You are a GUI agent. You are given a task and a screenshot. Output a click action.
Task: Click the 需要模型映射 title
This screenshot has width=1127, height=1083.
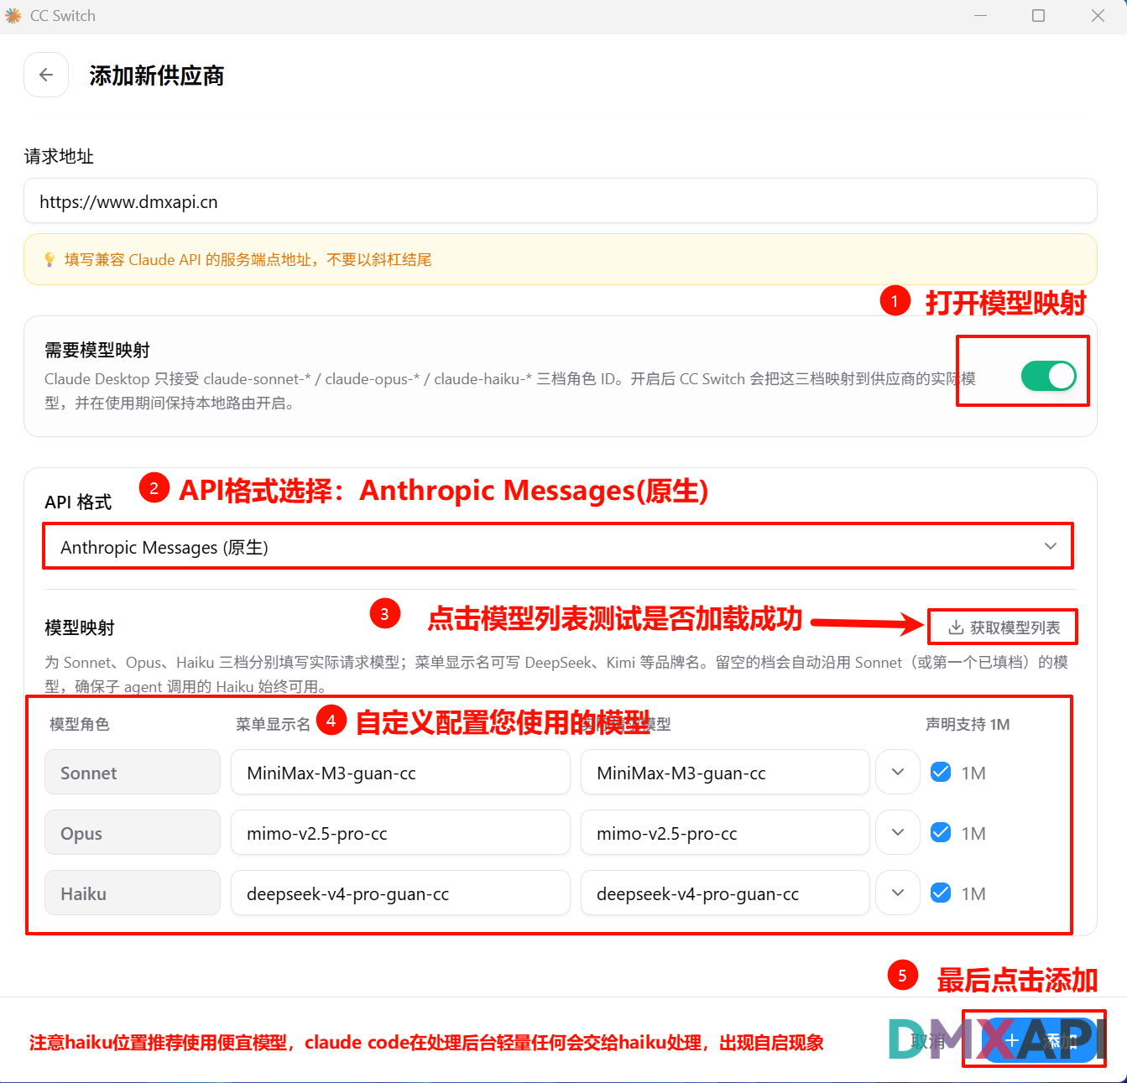[x=97, y=350]
